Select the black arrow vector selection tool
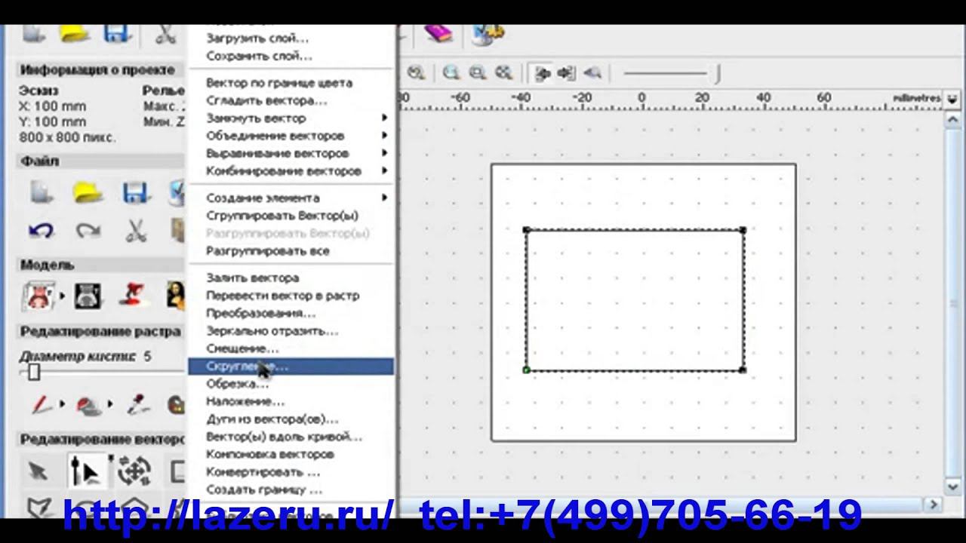This screenshot has width=966, height=543. click(38, 471)
